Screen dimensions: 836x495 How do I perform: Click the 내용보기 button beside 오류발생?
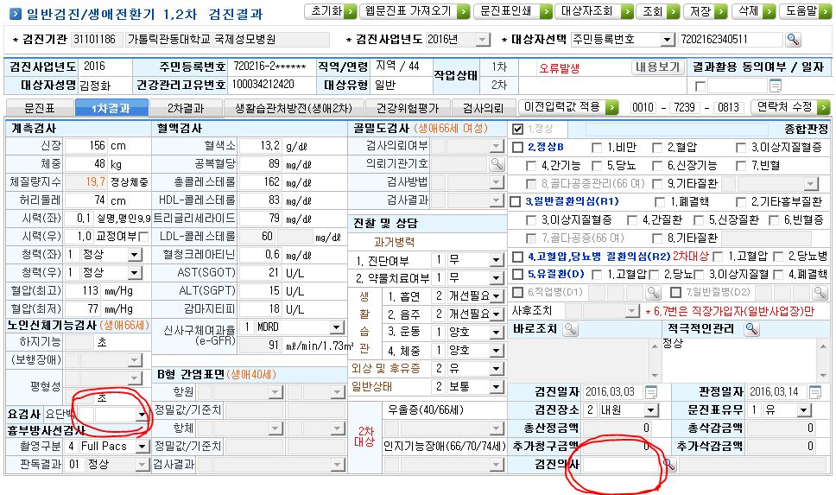658,67
